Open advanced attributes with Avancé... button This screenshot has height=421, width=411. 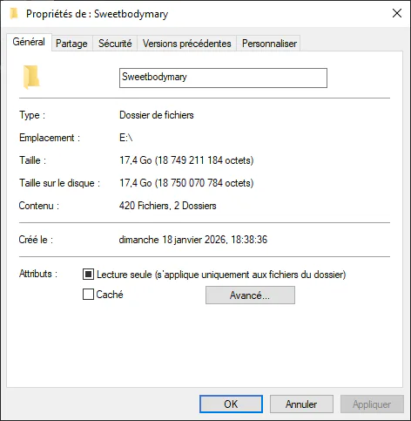[x=250, y=295]
